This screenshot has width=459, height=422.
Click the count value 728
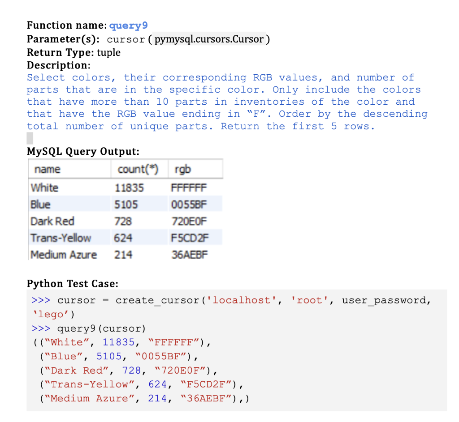tap(124, 221)
